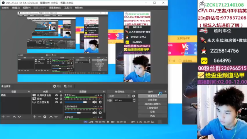Click the 停止推流 button

pyautogui.click(x=152, y=96)
